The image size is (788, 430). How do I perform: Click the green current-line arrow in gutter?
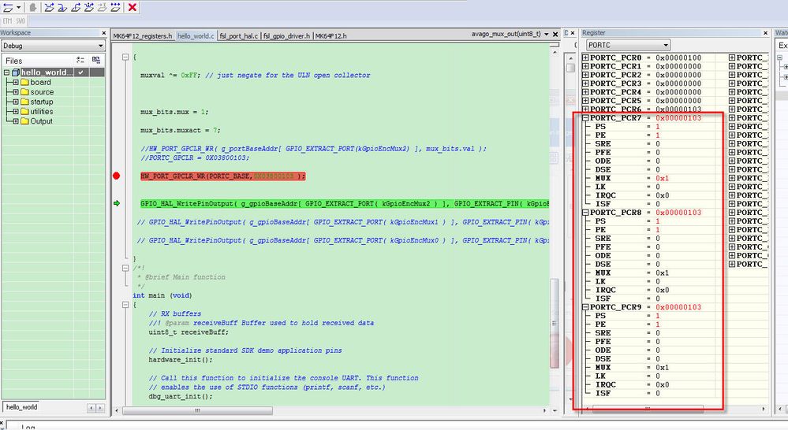[x=117, y=203]
